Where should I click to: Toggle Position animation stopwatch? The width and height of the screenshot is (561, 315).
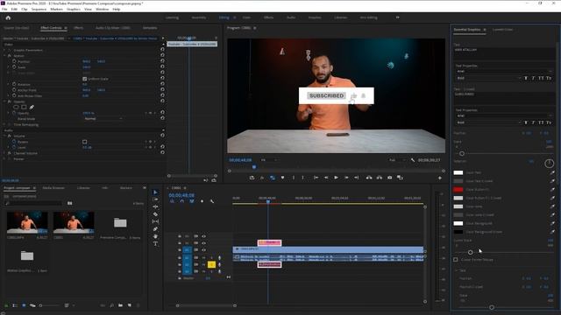14,61
